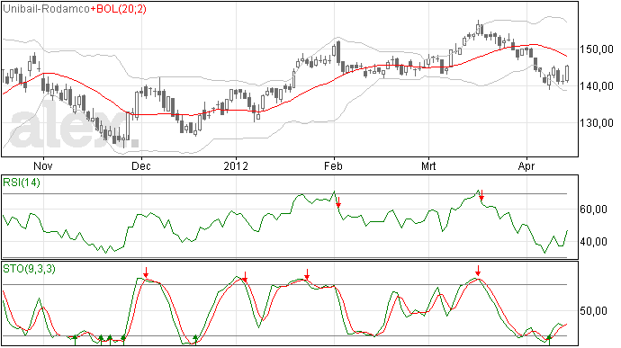Click the 150,00 price axis label
The width and height of the screenshot is (621, 348).
[x=596, y=49]
